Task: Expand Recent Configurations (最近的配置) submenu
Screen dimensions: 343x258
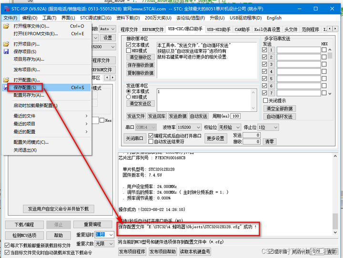Action: pyautogui.click(x=47, y=132)
